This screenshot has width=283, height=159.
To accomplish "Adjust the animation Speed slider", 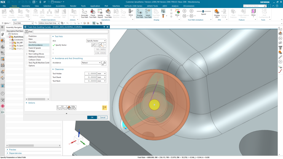I will coord(203,11).
